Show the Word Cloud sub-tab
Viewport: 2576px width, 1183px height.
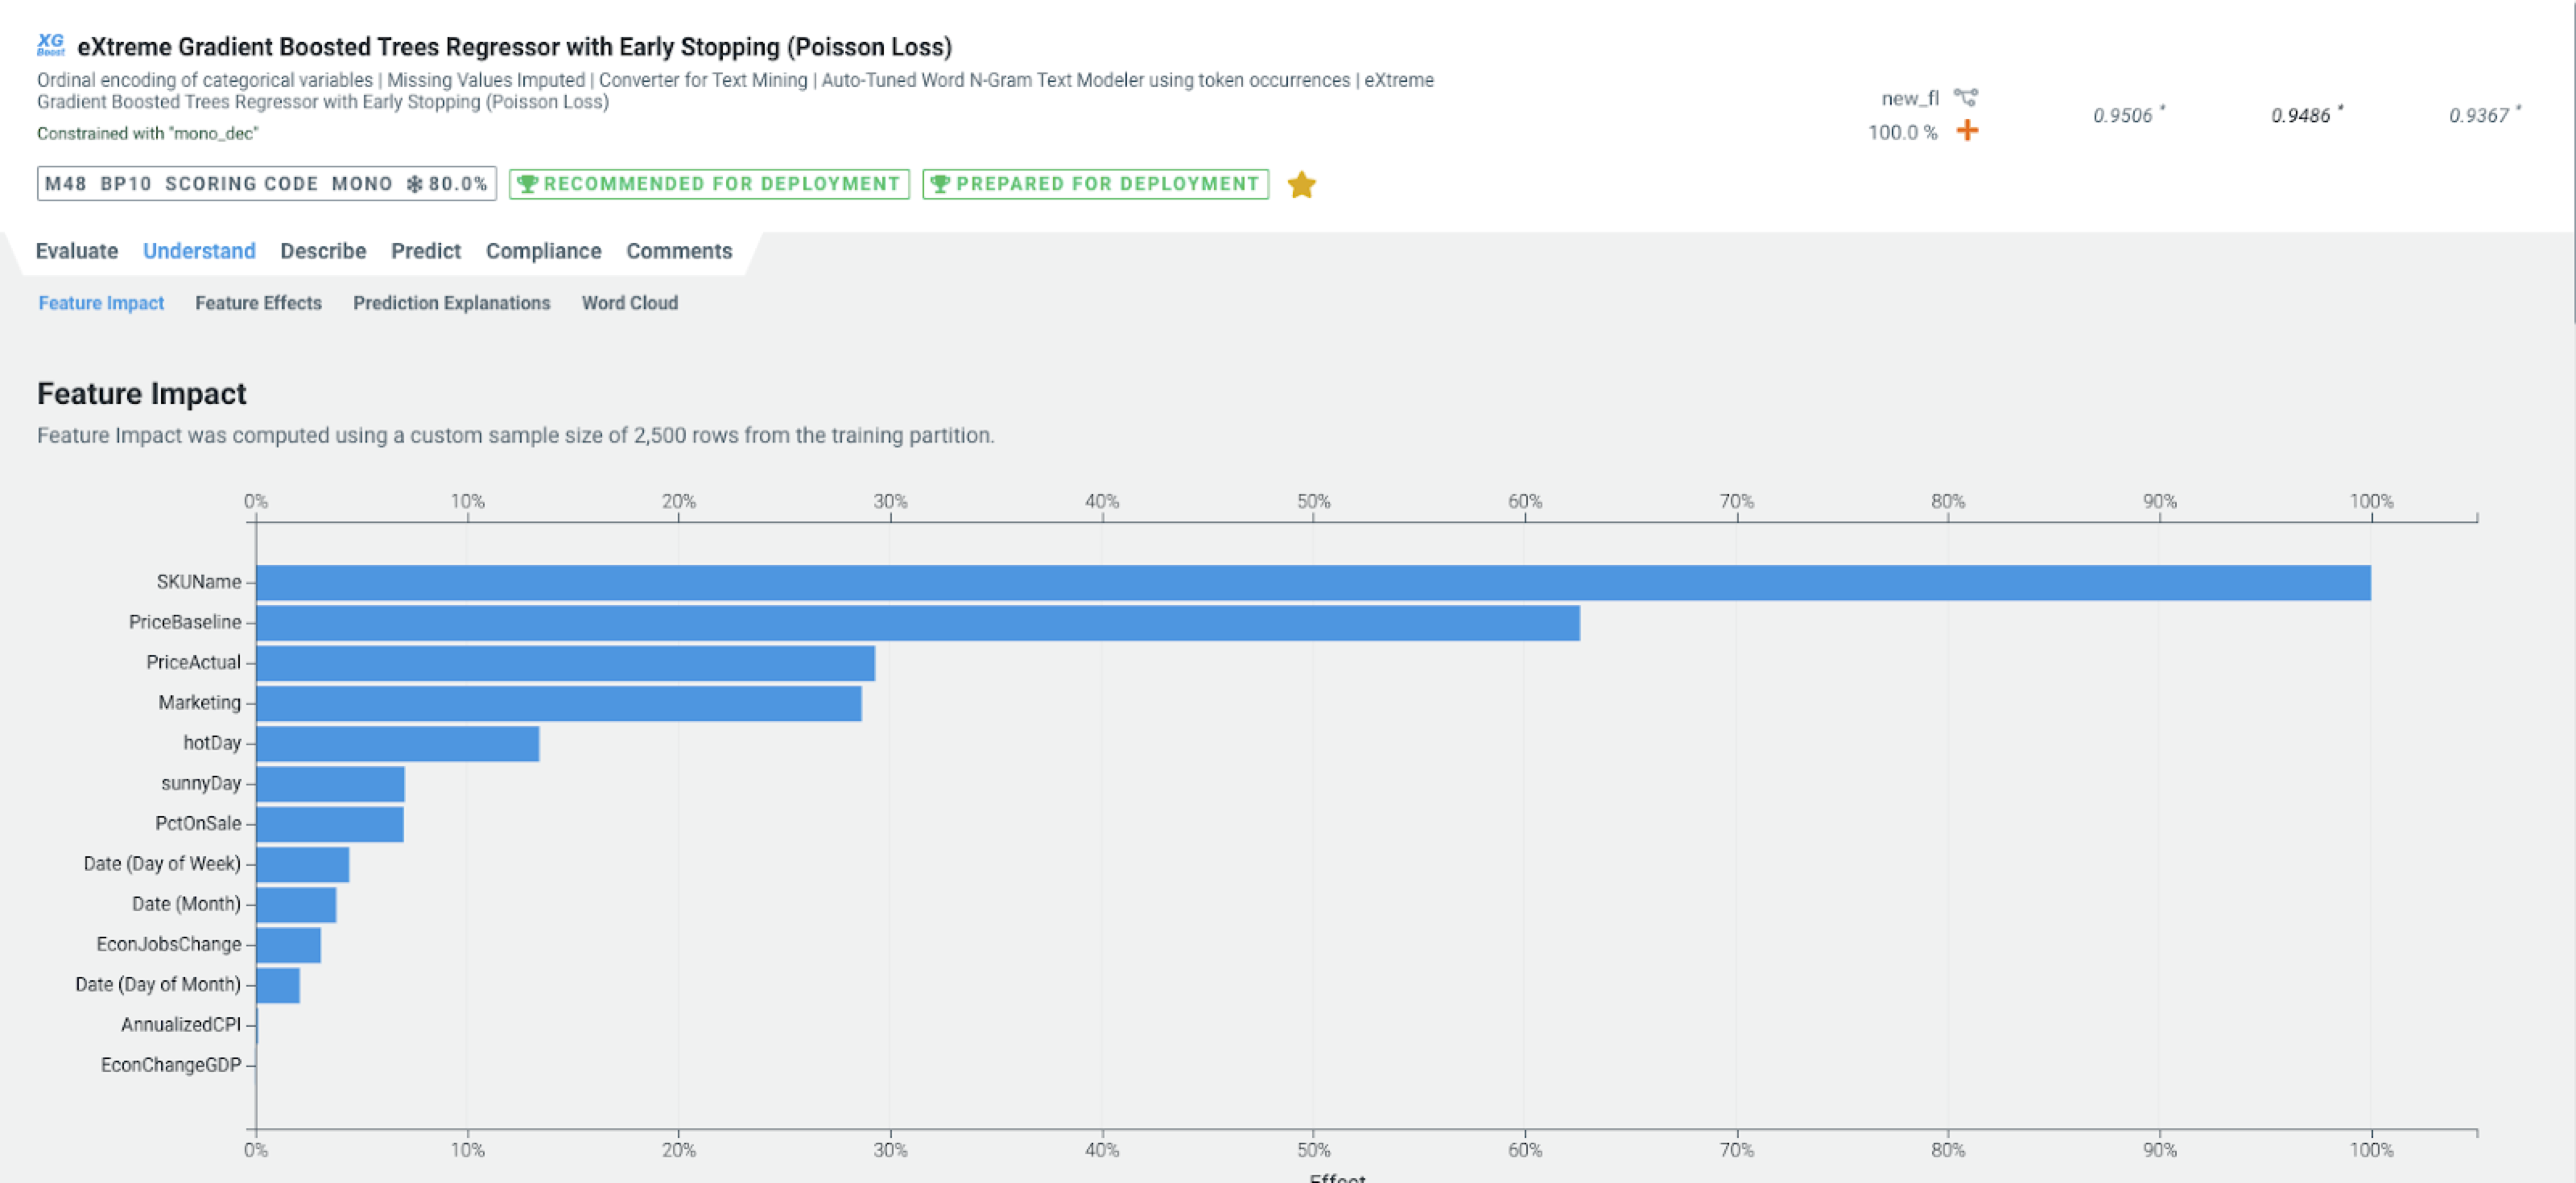(x=629, y=303)
